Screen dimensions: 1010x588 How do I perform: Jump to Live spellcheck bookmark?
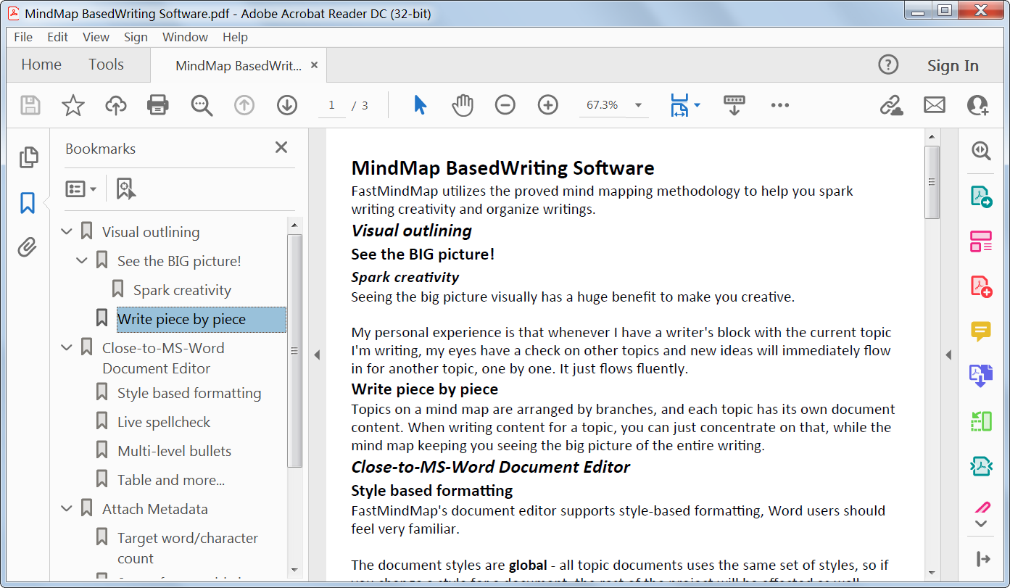coord(164,422)
